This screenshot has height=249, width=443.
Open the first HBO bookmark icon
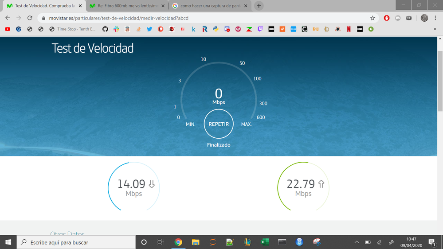pyautogui.click(x=271, y=29)
